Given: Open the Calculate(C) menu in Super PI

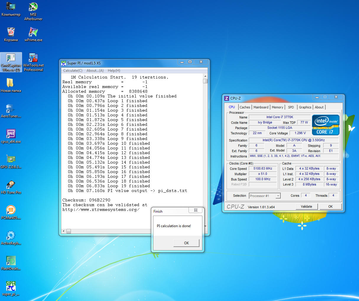Looking at the screenshot, I should (73, 71).
